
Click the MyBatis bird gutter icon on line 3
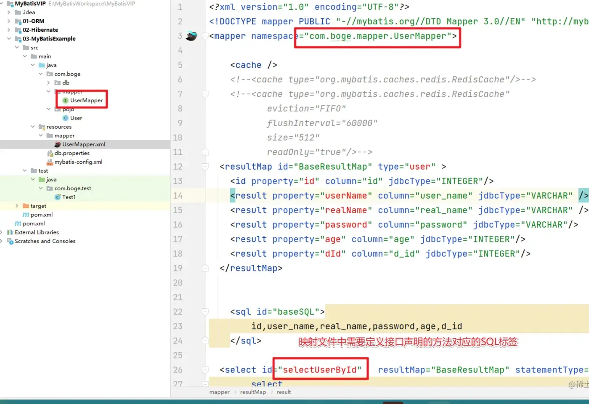tap(191, 36)
